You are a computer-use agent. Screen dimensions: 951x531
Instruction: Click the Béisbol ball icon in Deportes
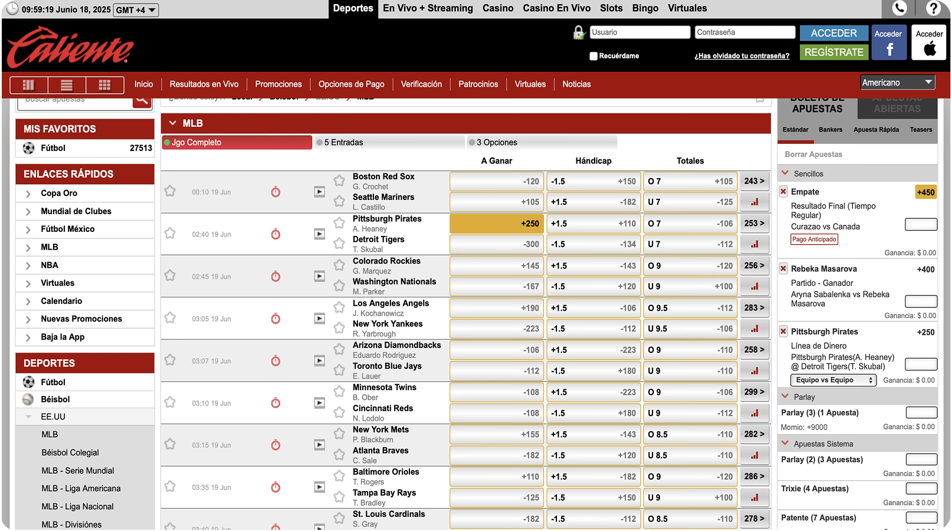[x=28, y=399]
